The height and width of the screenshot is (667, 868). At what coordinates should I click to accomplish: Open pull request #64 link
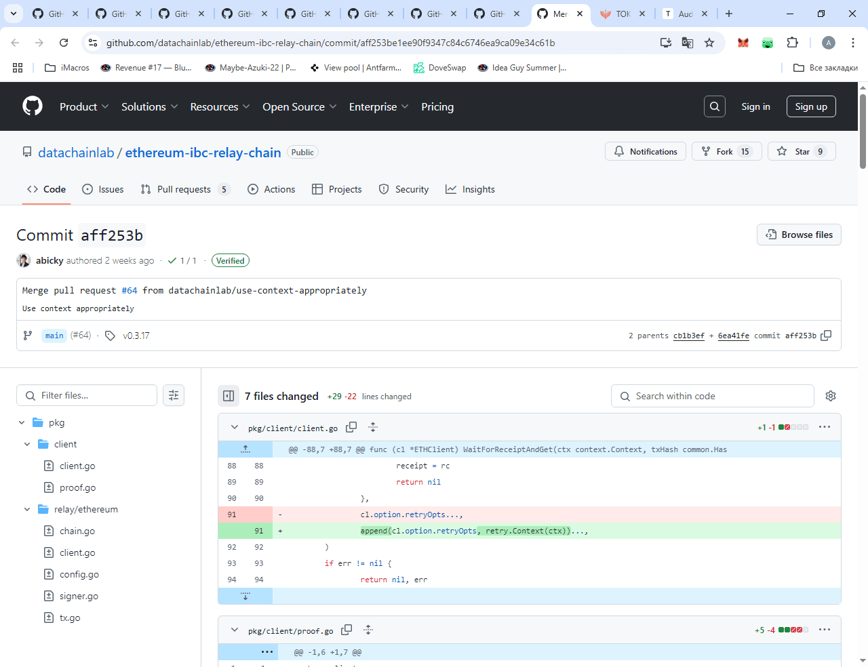tap(130, 290)
